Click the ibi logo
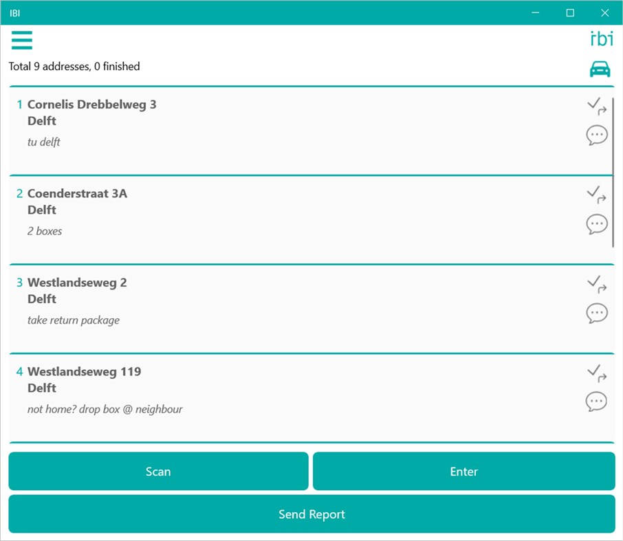The image size is (623, 541). pos(601,38)
